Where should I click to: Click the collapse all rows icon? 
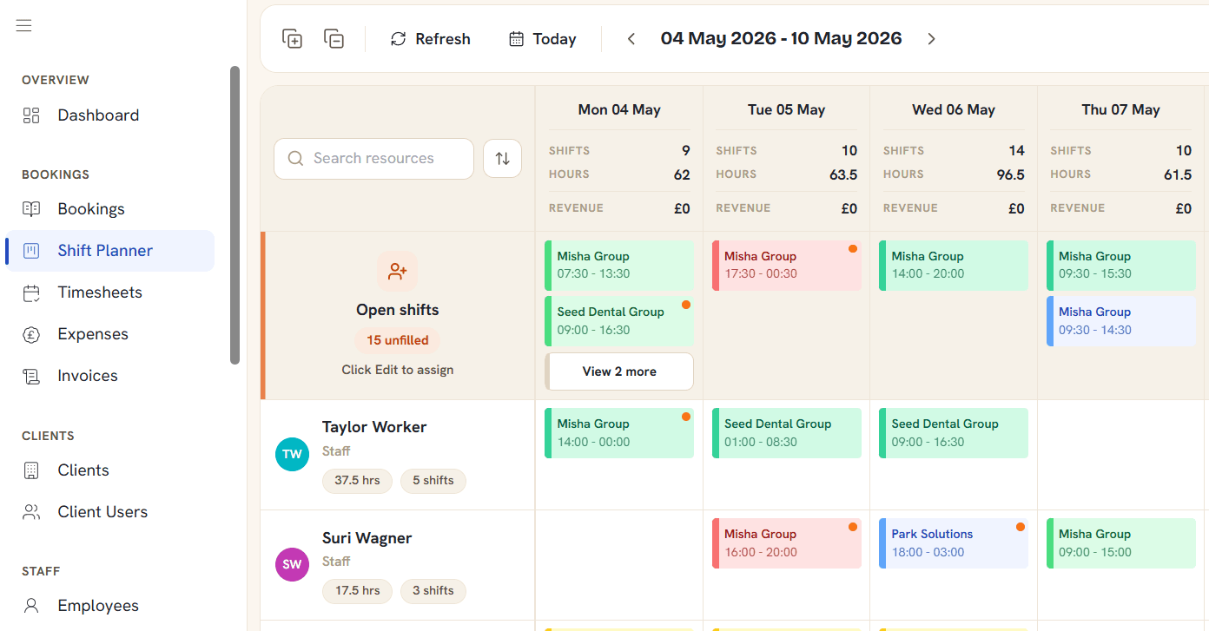tap(334, 39)
